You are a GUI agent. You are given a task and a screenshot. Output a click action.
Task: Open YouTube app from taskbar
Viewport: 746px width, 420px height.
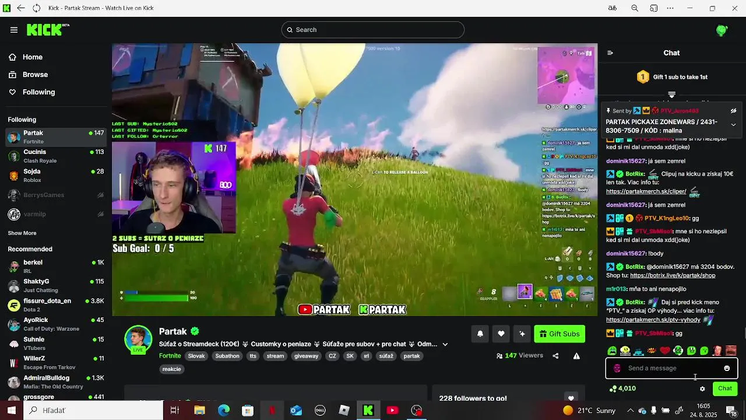392,410
